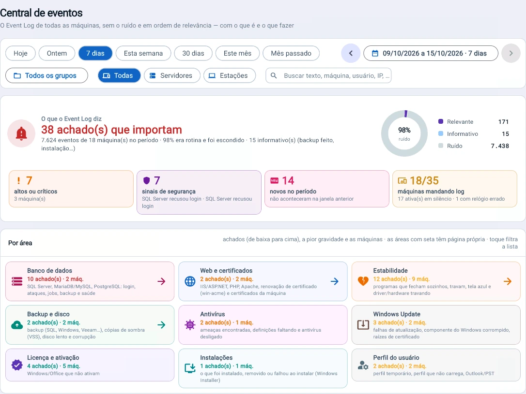This screenshot has width=526, height=394.
Task: Filter by Servidores machine type
Action: [x=172, y=75]
